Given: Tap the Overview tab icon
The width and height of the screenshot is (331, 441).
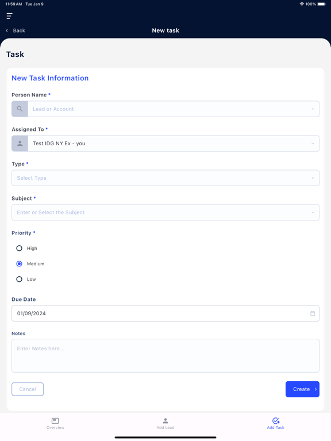Looking at the screenshot, I should point(55,420).
